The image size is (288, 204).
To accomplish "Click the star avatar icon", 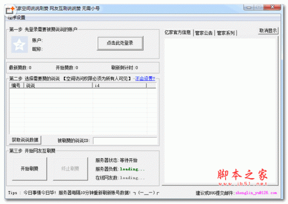I will 19,44.
